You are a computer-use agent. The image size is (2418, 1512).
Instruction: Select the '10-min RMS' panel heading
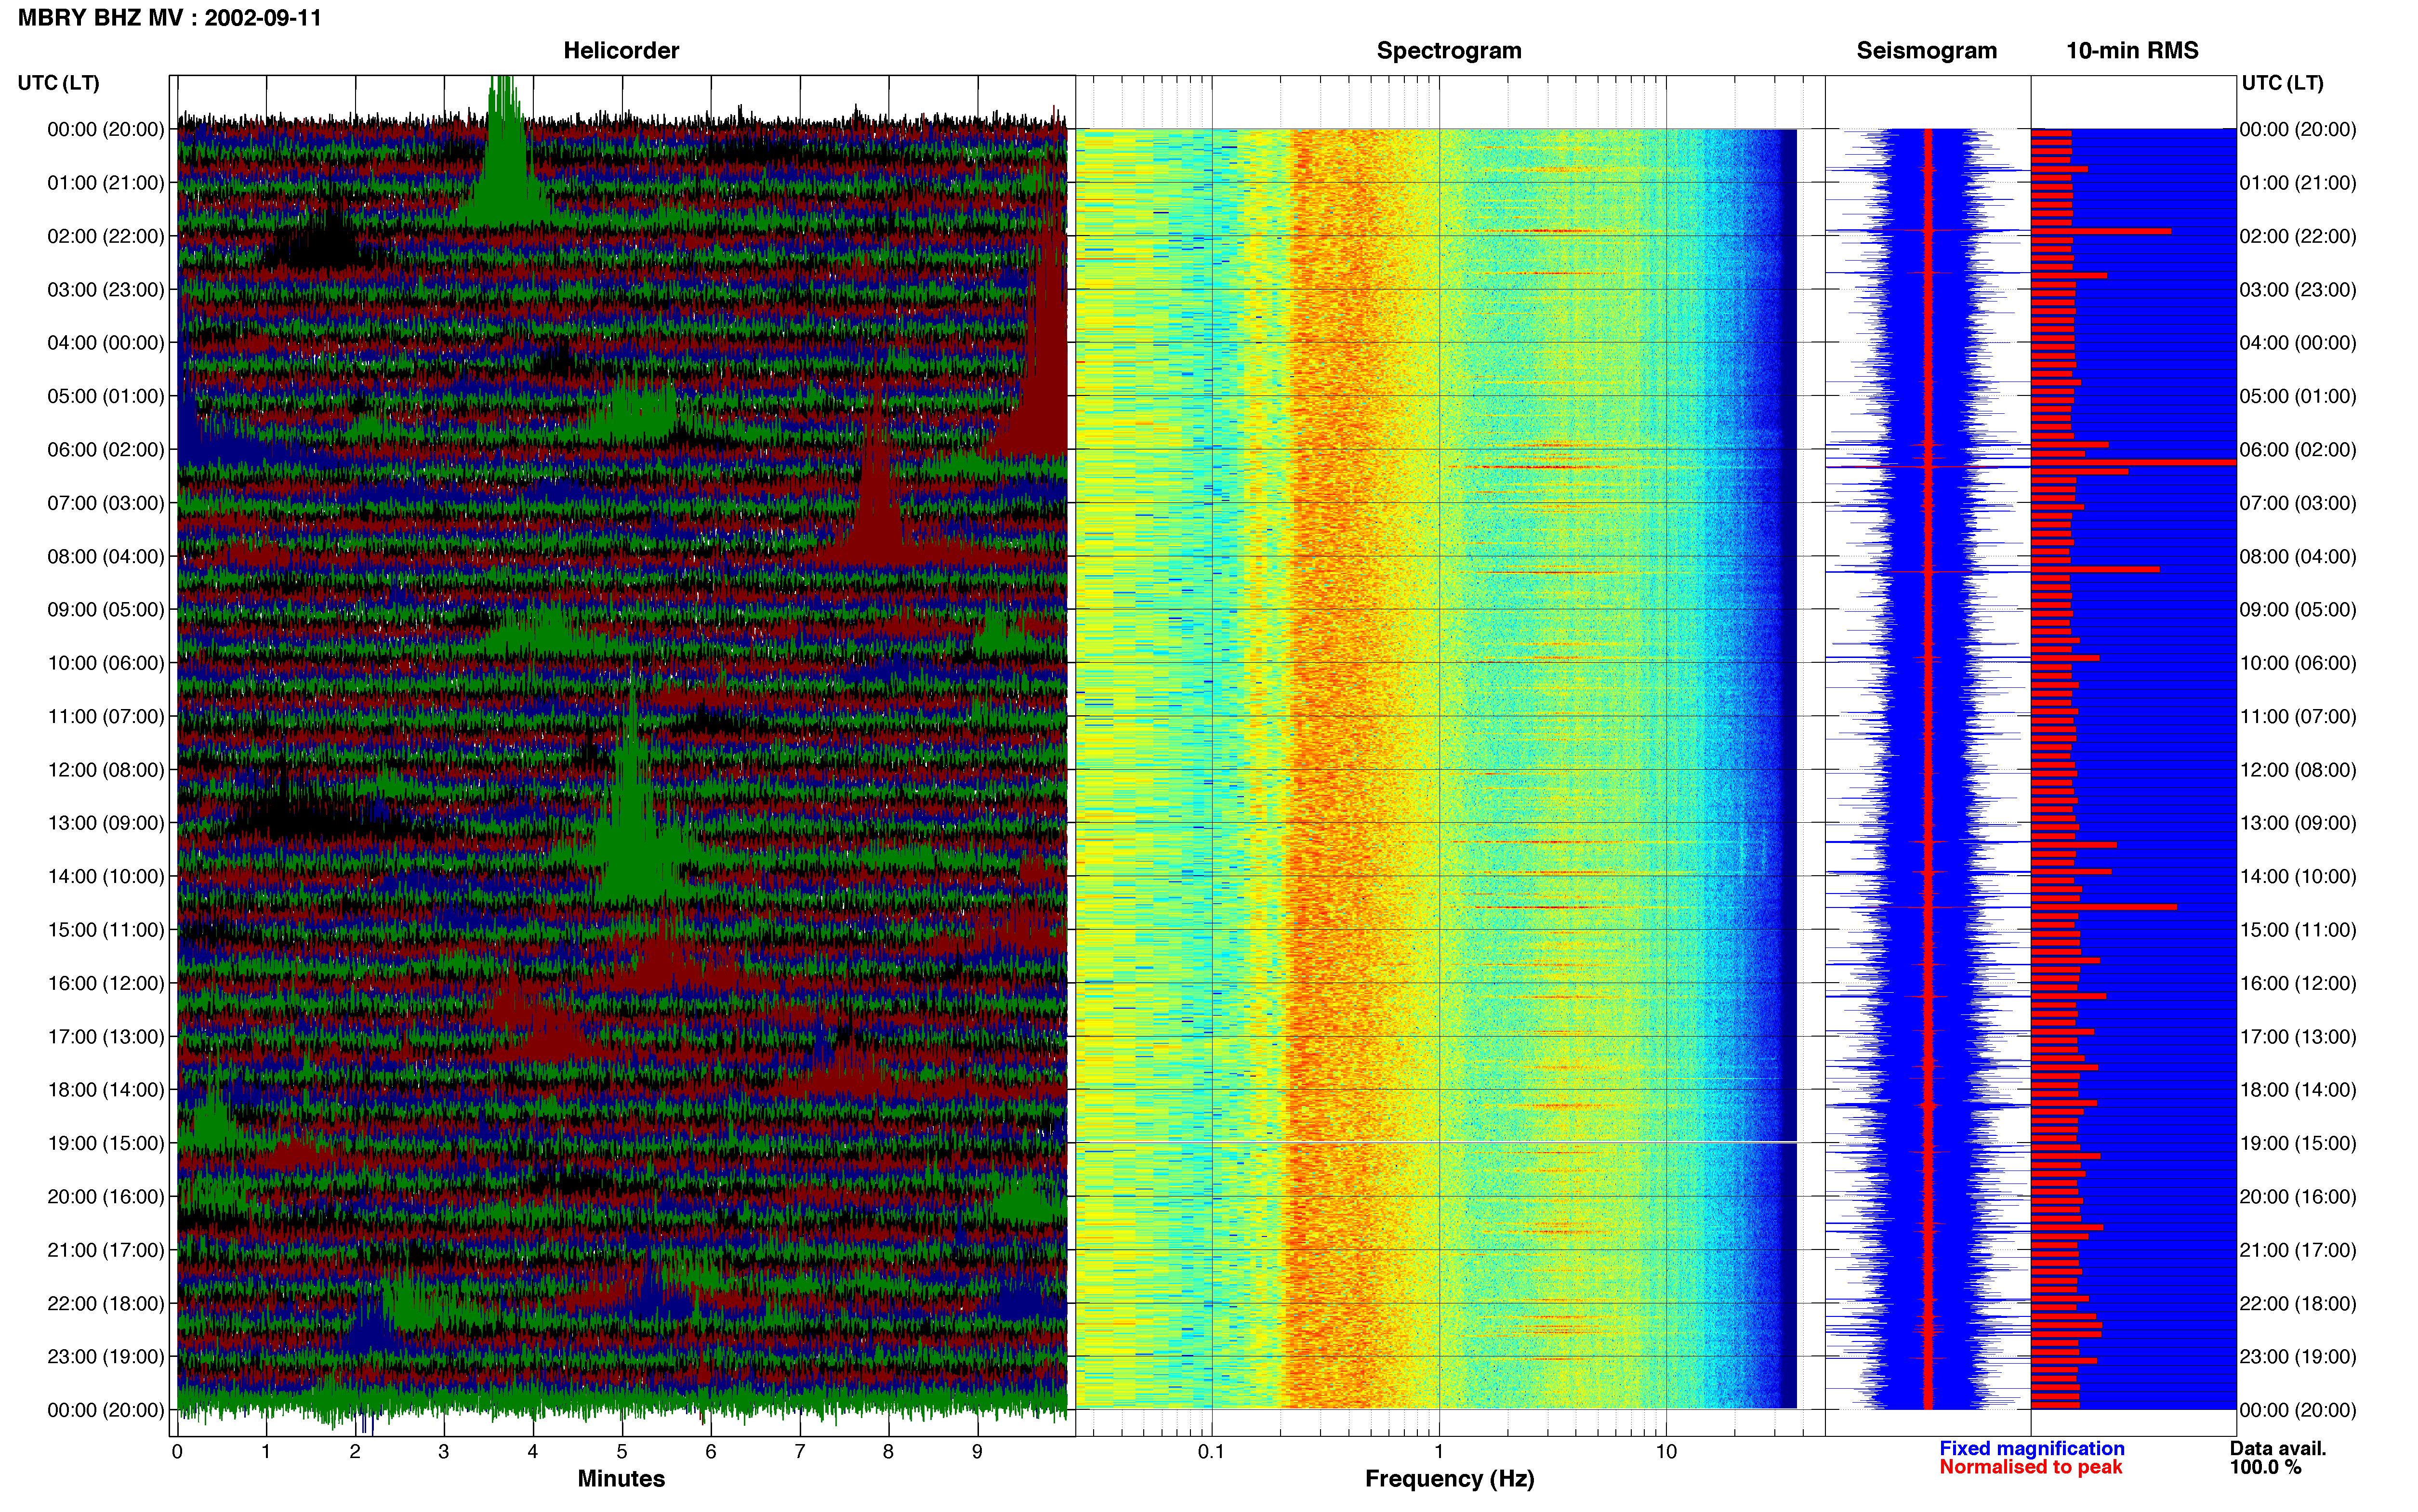coord(2132,51)
